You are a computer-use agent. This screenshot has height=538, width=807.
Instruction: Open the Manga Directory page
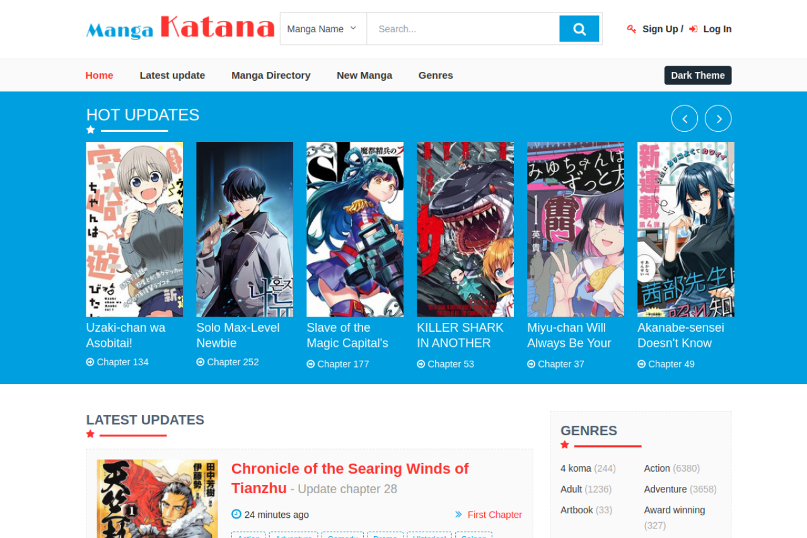tap(270, 75)
